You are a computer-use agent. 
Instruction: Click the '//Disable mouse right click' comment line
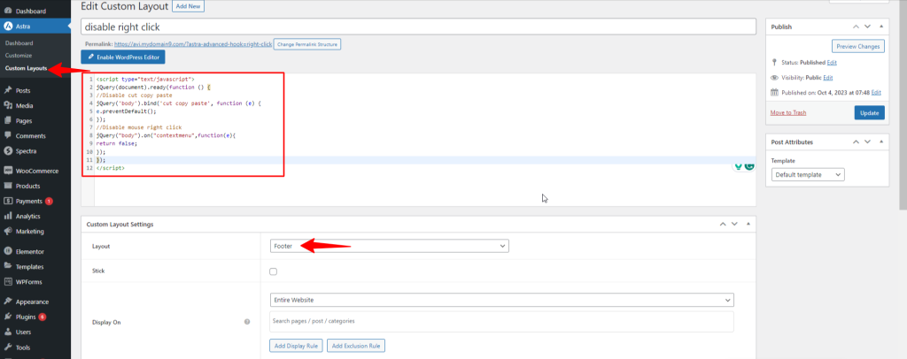click(139, 127)
